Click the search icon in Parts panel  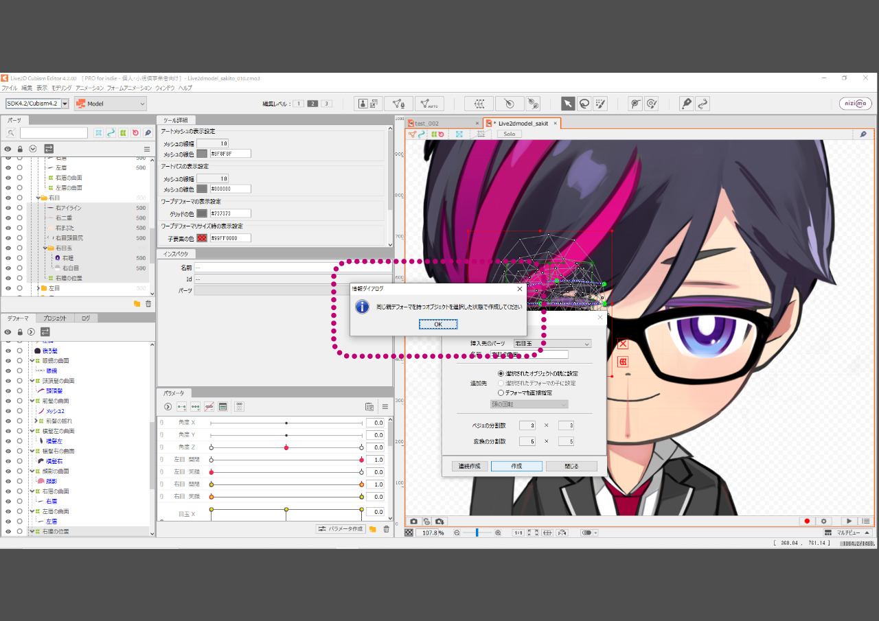click(x=11, y=132)
